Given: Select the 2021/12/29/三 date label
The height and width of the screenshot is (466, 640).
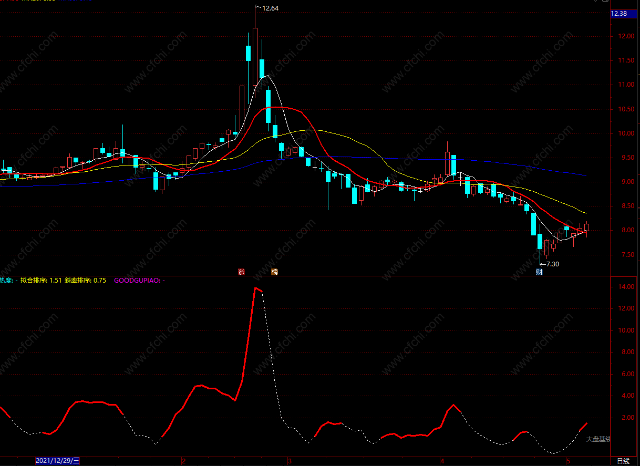Looking at the screenshot, I should [58, 461].
